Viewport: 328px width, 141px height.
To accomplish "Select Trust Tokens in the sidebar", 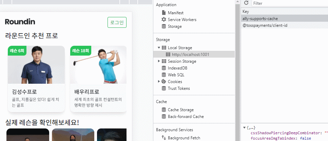I will pos(179,88).
